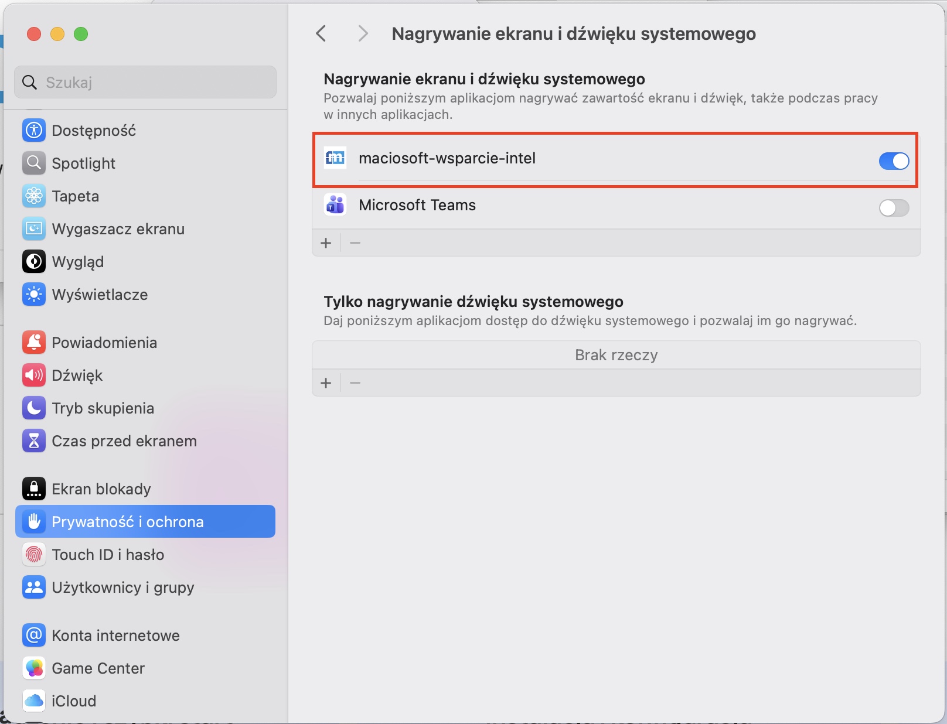The image size is (947, 724).
Task: Go back with the left chevron
Action: [321, 33]
